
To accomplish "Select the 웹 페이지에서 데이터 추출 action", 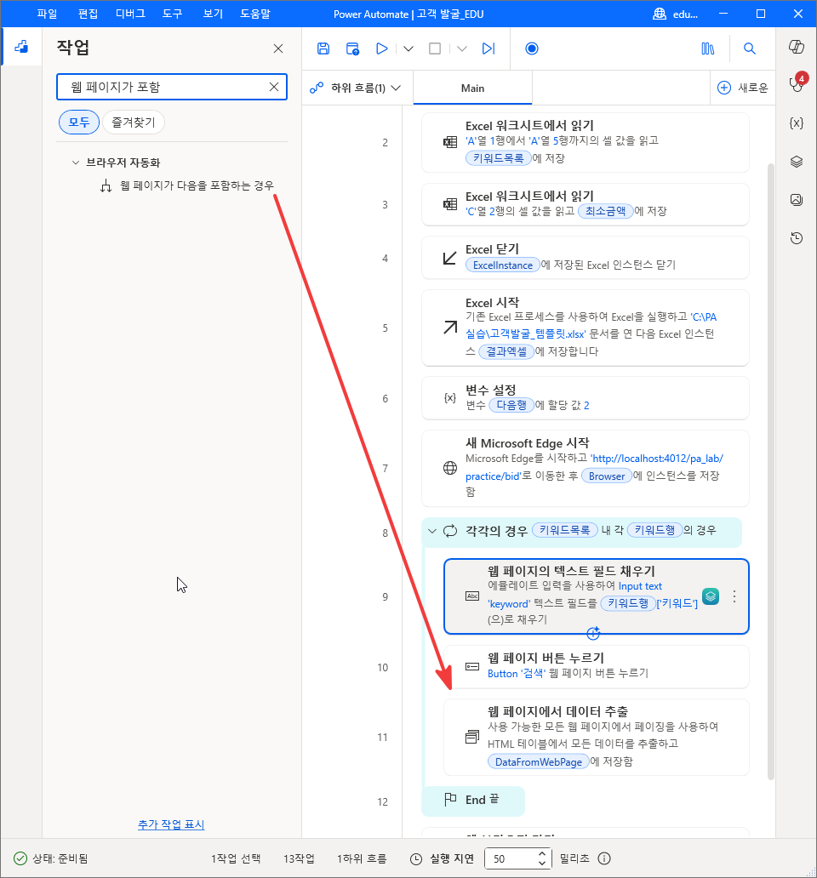I will pos(597,737).
